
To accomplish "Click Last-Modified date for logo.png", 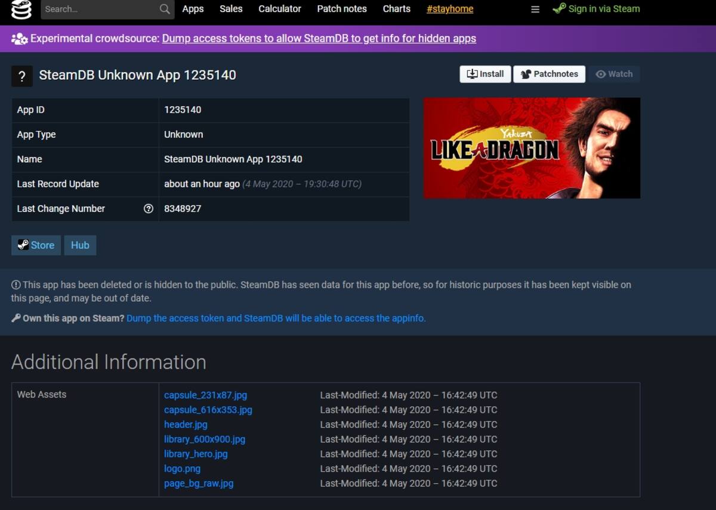I will pos(408,469).
